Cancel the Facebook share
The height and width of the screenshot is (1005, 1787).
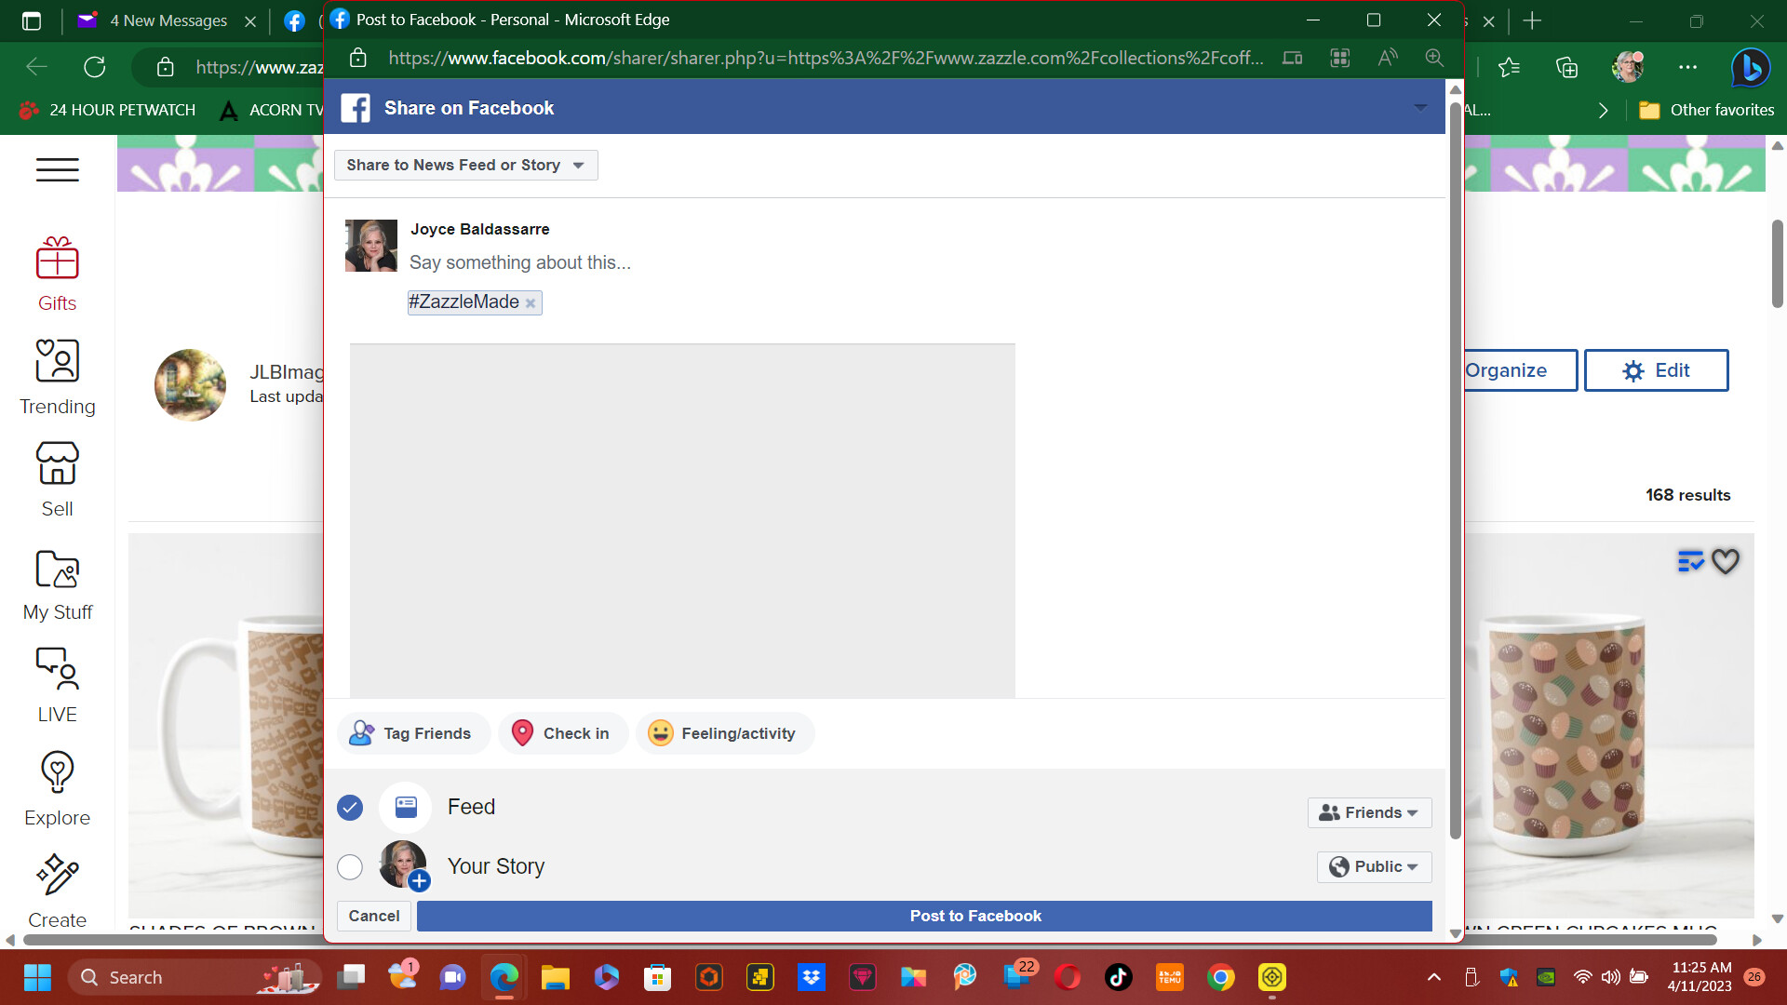tap(373, 916)
